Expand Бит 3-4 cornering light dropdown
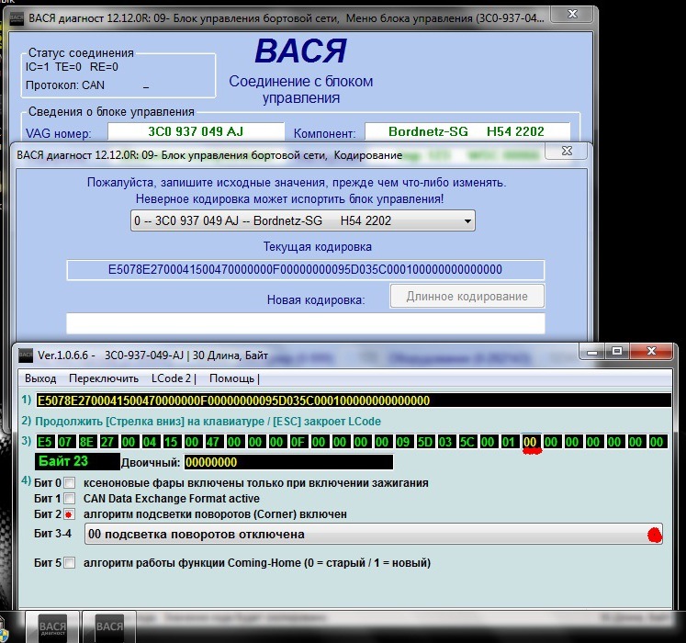 coord(373,535)
